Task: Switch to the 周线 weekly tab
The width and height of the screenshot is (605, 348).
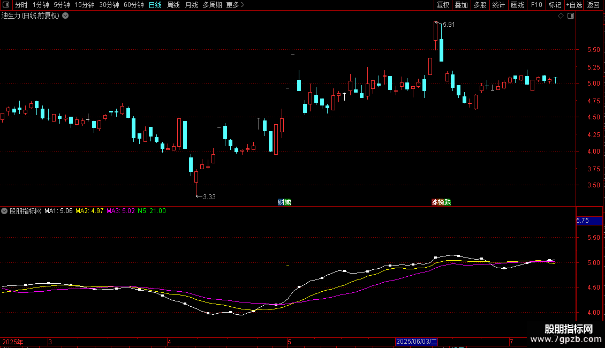Action: tap(173, 5)
